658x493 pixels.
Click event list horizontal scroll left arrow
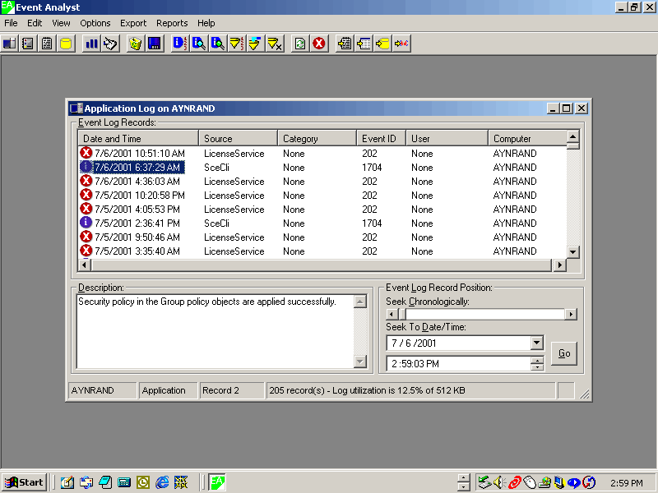pos(85,265)
